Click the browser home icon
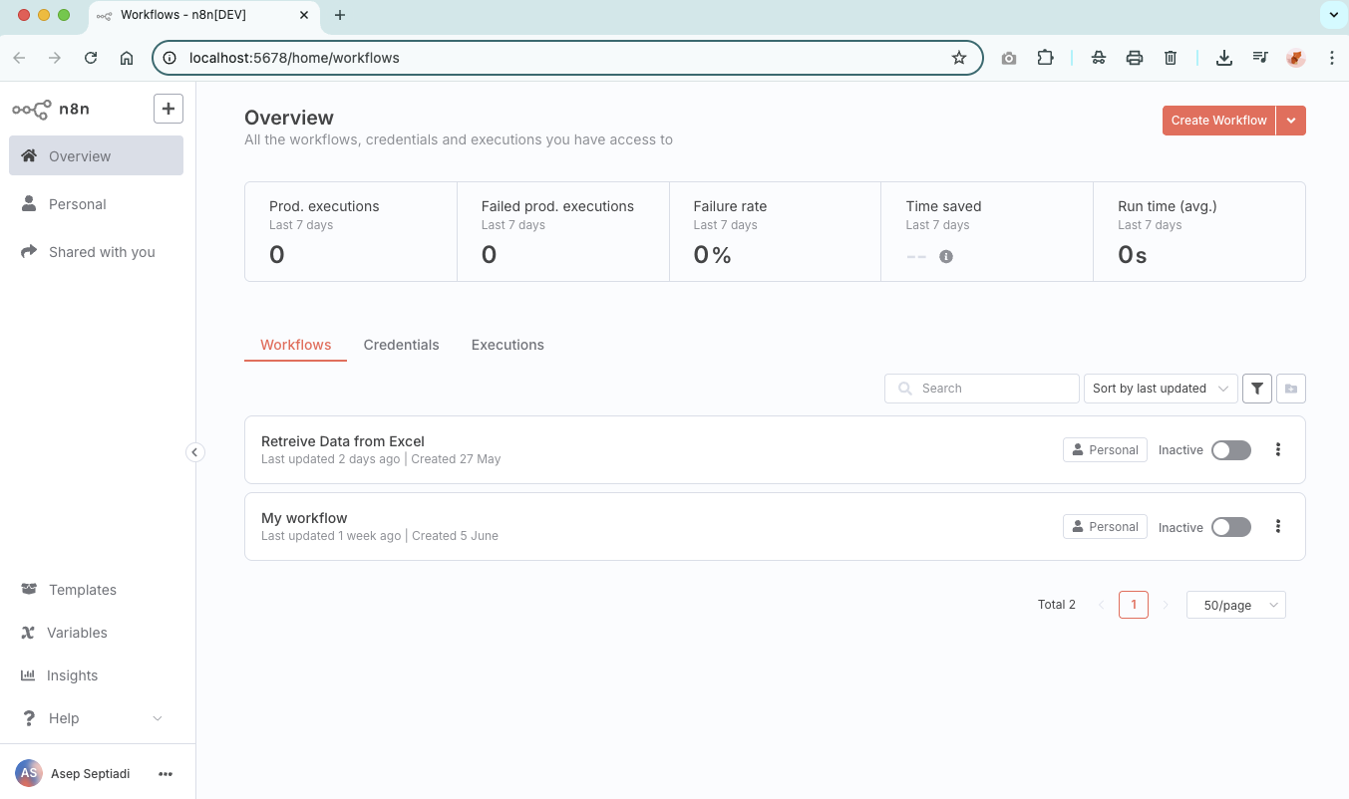1349x799 pixels. click(127, 58)
